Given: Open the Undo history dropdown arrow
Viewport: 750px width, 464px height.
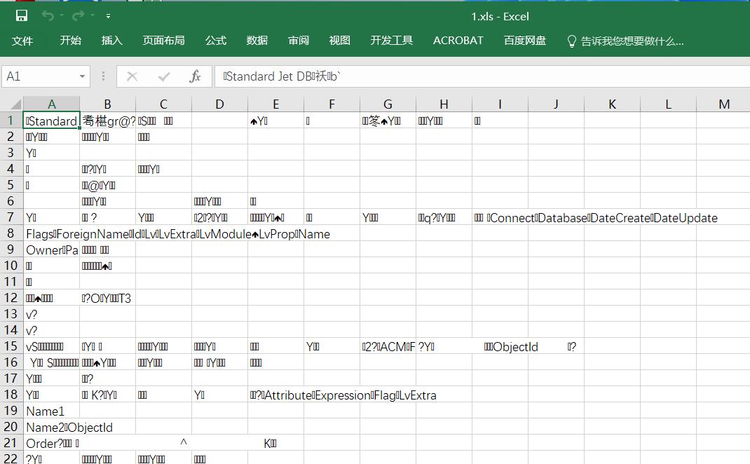Looking at the screenshot, I should tap(62, 15).
